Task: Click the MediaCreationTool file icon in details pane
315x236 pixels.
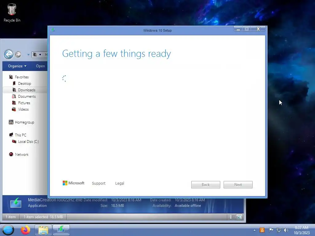Action: [x=16, y=203]
